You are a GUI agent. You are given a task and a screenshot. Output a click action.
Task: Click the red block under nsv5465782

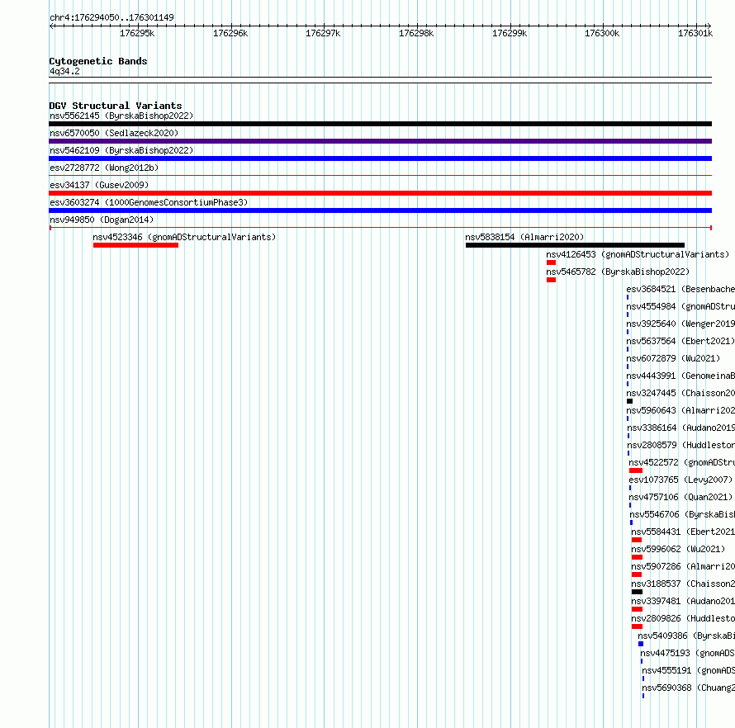pyautogui.click(x=552, y=280)
